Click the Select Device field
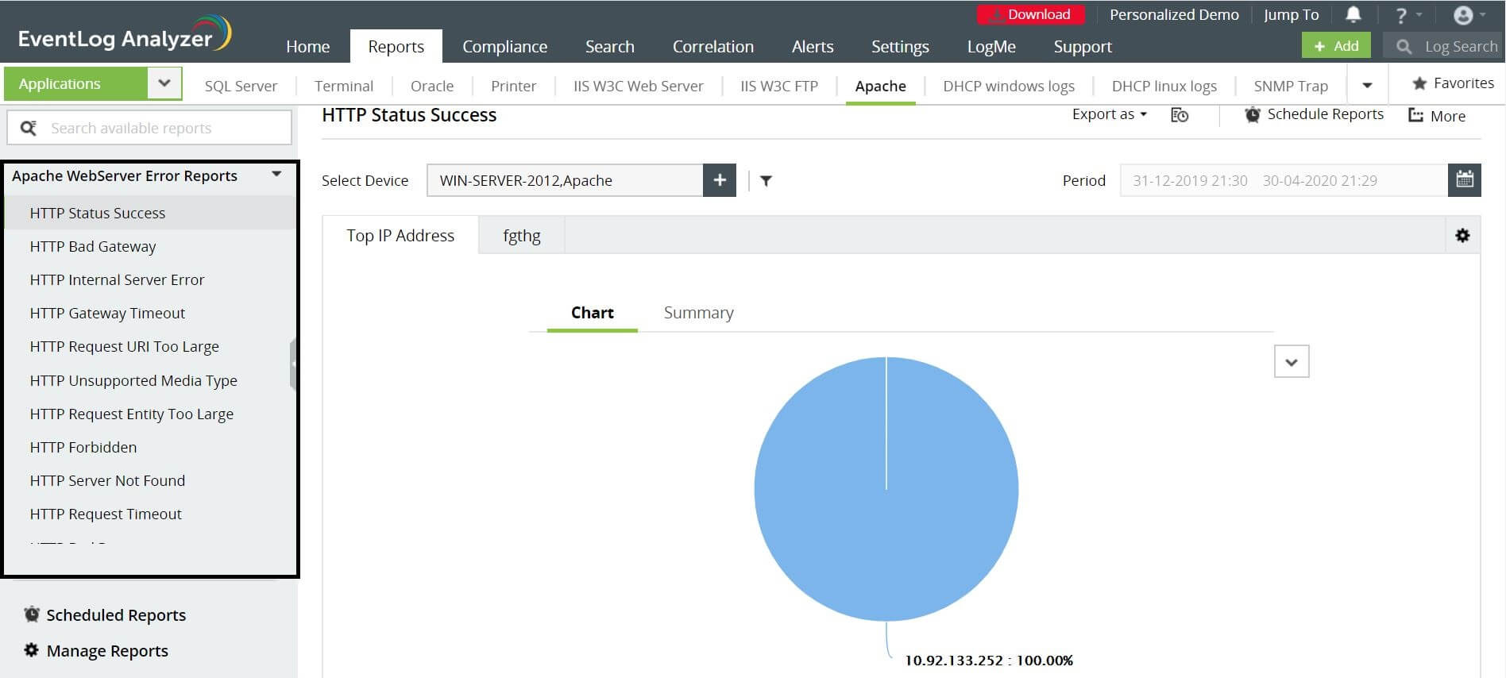 pos(565,180)
